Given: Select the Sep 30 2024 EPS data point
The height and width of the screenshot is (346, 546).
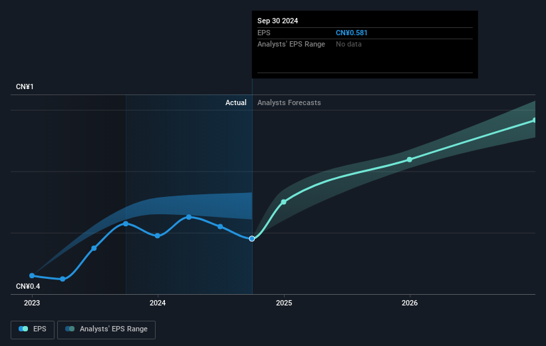Looking at the screenshot, I should click(252, 239).
